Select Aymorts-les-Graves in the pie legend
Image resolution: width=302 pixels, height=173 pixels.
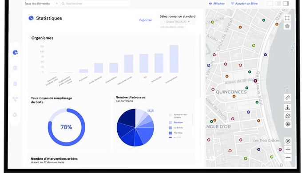click(180, 116)
